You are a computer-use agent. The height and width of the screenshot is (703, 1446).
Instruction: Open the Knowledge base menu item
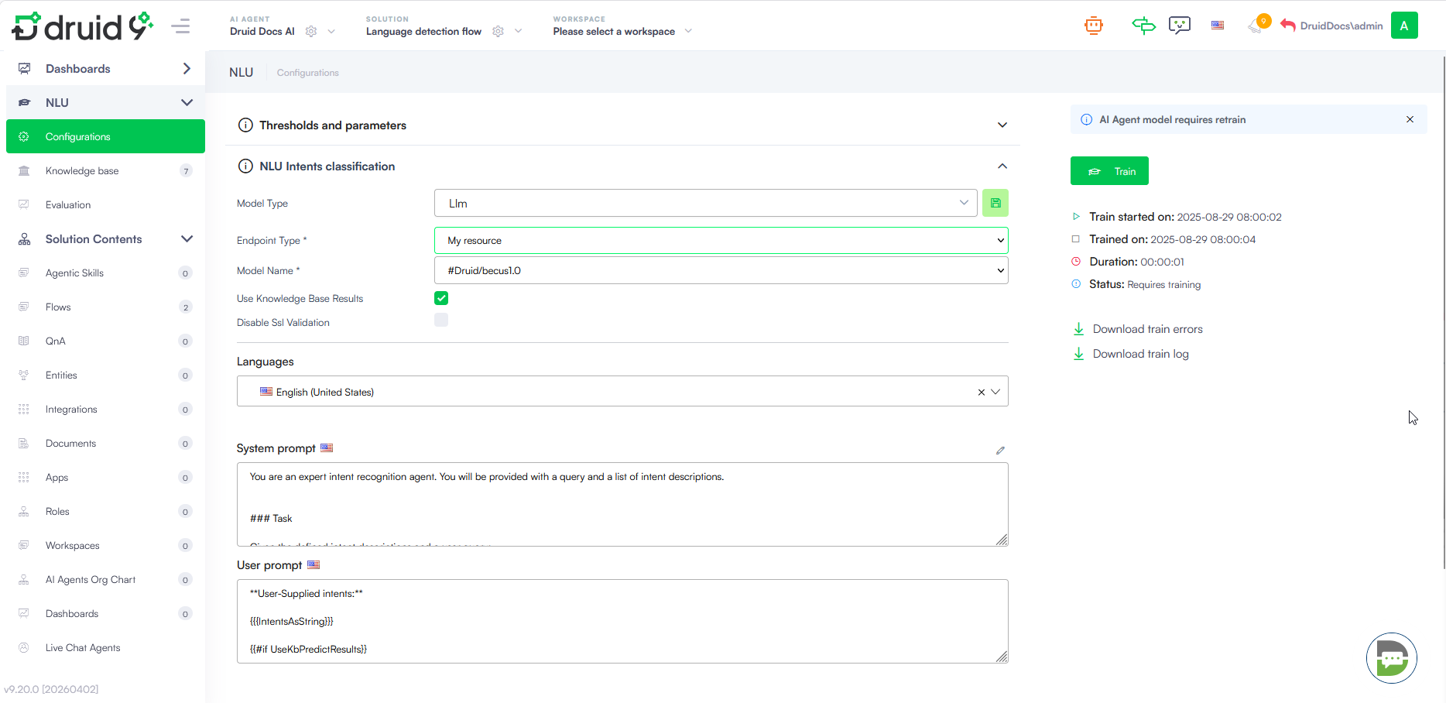coord(82,171)
